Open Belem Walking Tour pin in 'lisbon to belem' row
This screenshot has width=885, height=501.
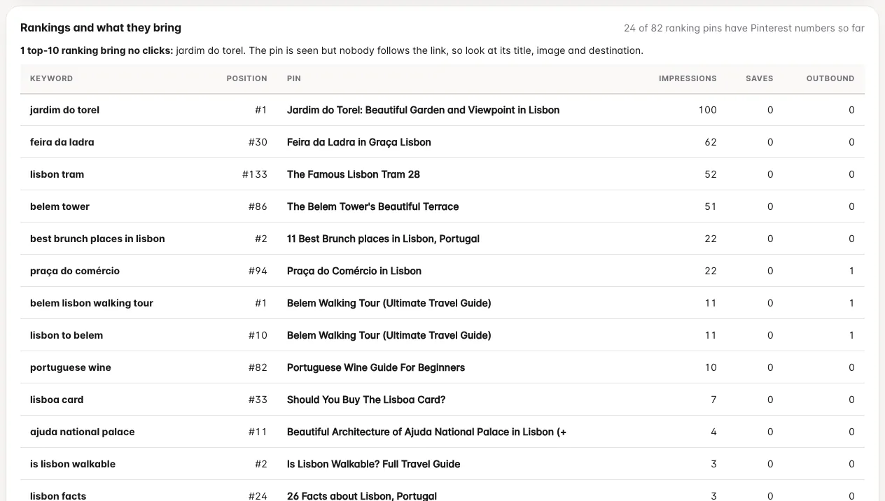(x=389, y=335)
